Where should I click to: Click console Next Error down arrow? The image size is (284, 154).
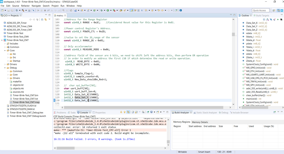(x=121, y=112)
